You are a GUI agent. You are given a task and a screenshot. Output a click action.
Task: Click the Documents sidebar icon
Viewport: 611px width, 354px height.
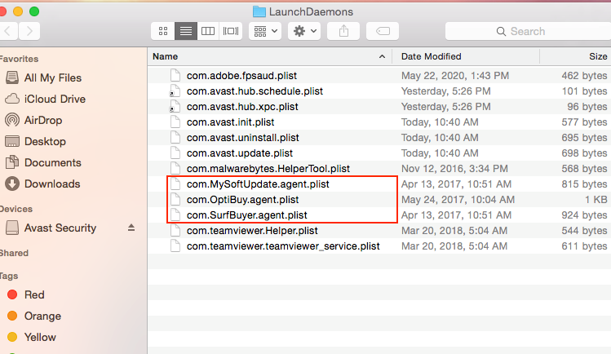12,162
